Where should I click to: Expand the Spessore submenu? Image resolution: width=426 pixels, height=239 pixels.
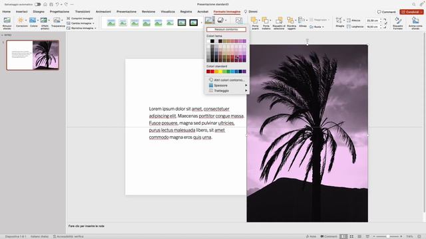coord(227,86)
